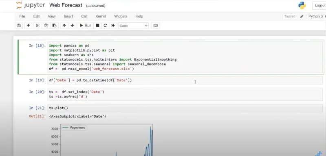This screenshot has width=326, height=156.
Task: Click the seasonal_decompose import text
Action: [147, 64]
